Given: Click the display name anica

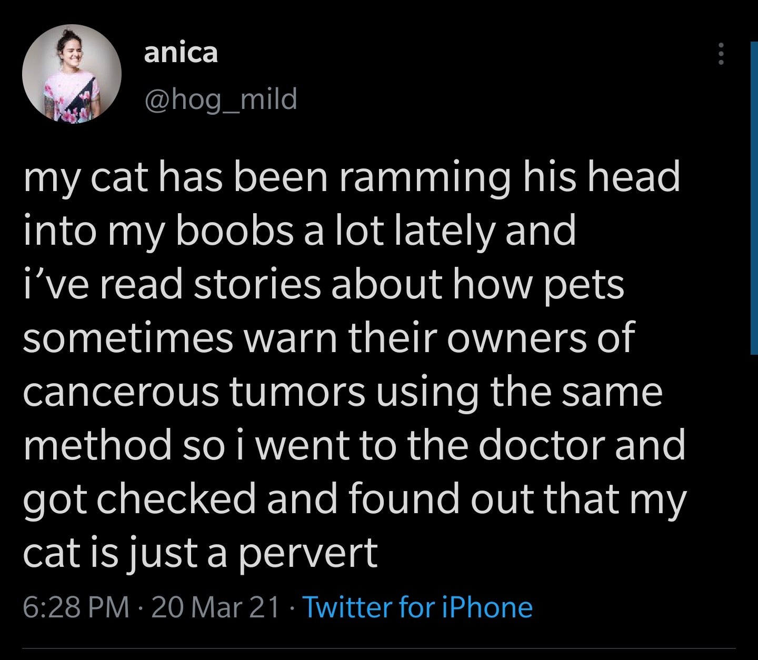Looking at the screenshot, I should [x=181, y=53].
